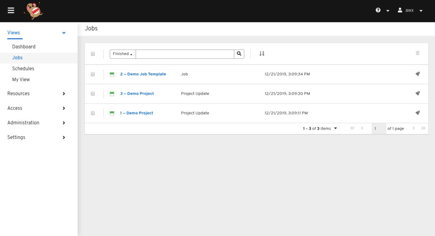The height and width of the screenshot is (236, 435).
Task: Check the select-all checkbox in toolbar
Action: point(93,54)
